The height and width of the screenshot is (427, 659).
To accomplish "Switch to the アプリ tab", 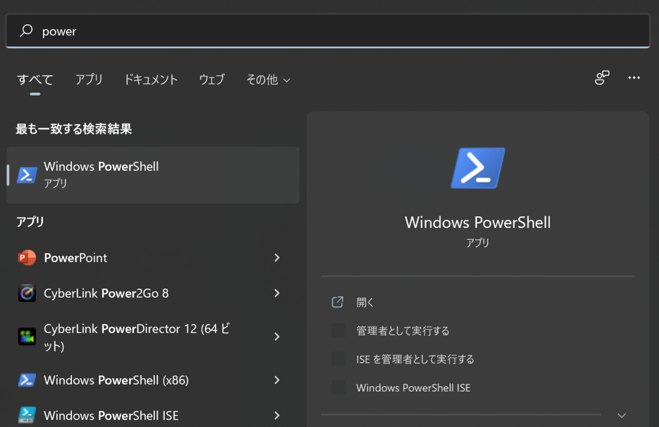I will [x=89, y=80].
